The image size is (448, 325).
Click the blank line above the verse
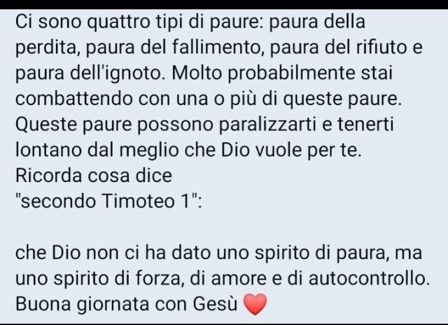point(223,227)
